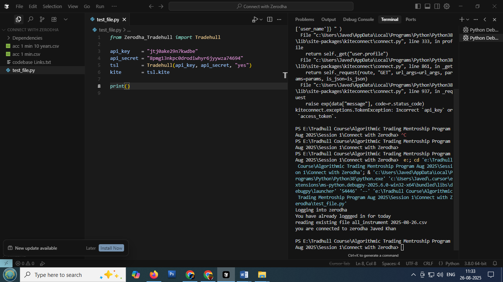The height and width of the screenshot is (282, 503).
Task: Toggle the secondary side bar layout
Action: [437, 6]
